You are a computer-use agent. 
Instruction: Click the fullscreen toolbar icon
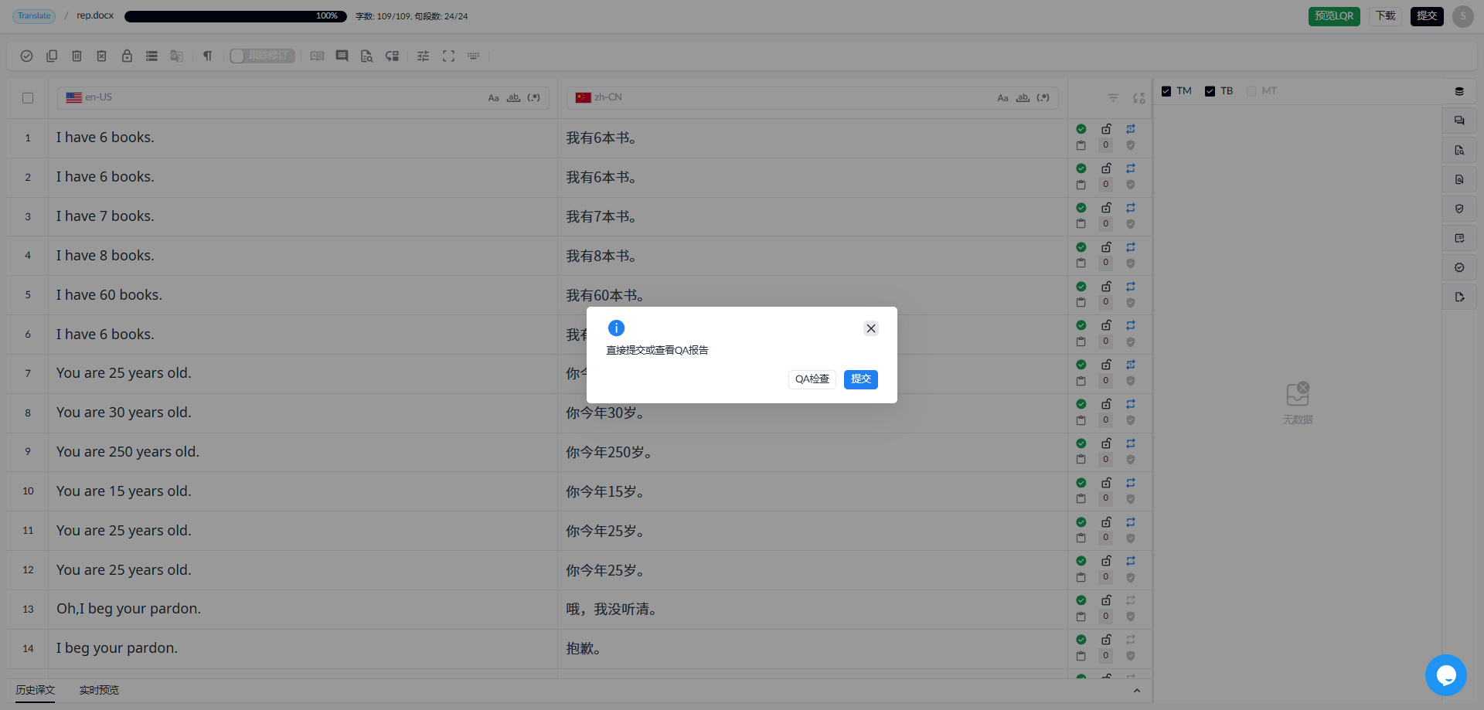pyautogui.click(x=448, y=56)
